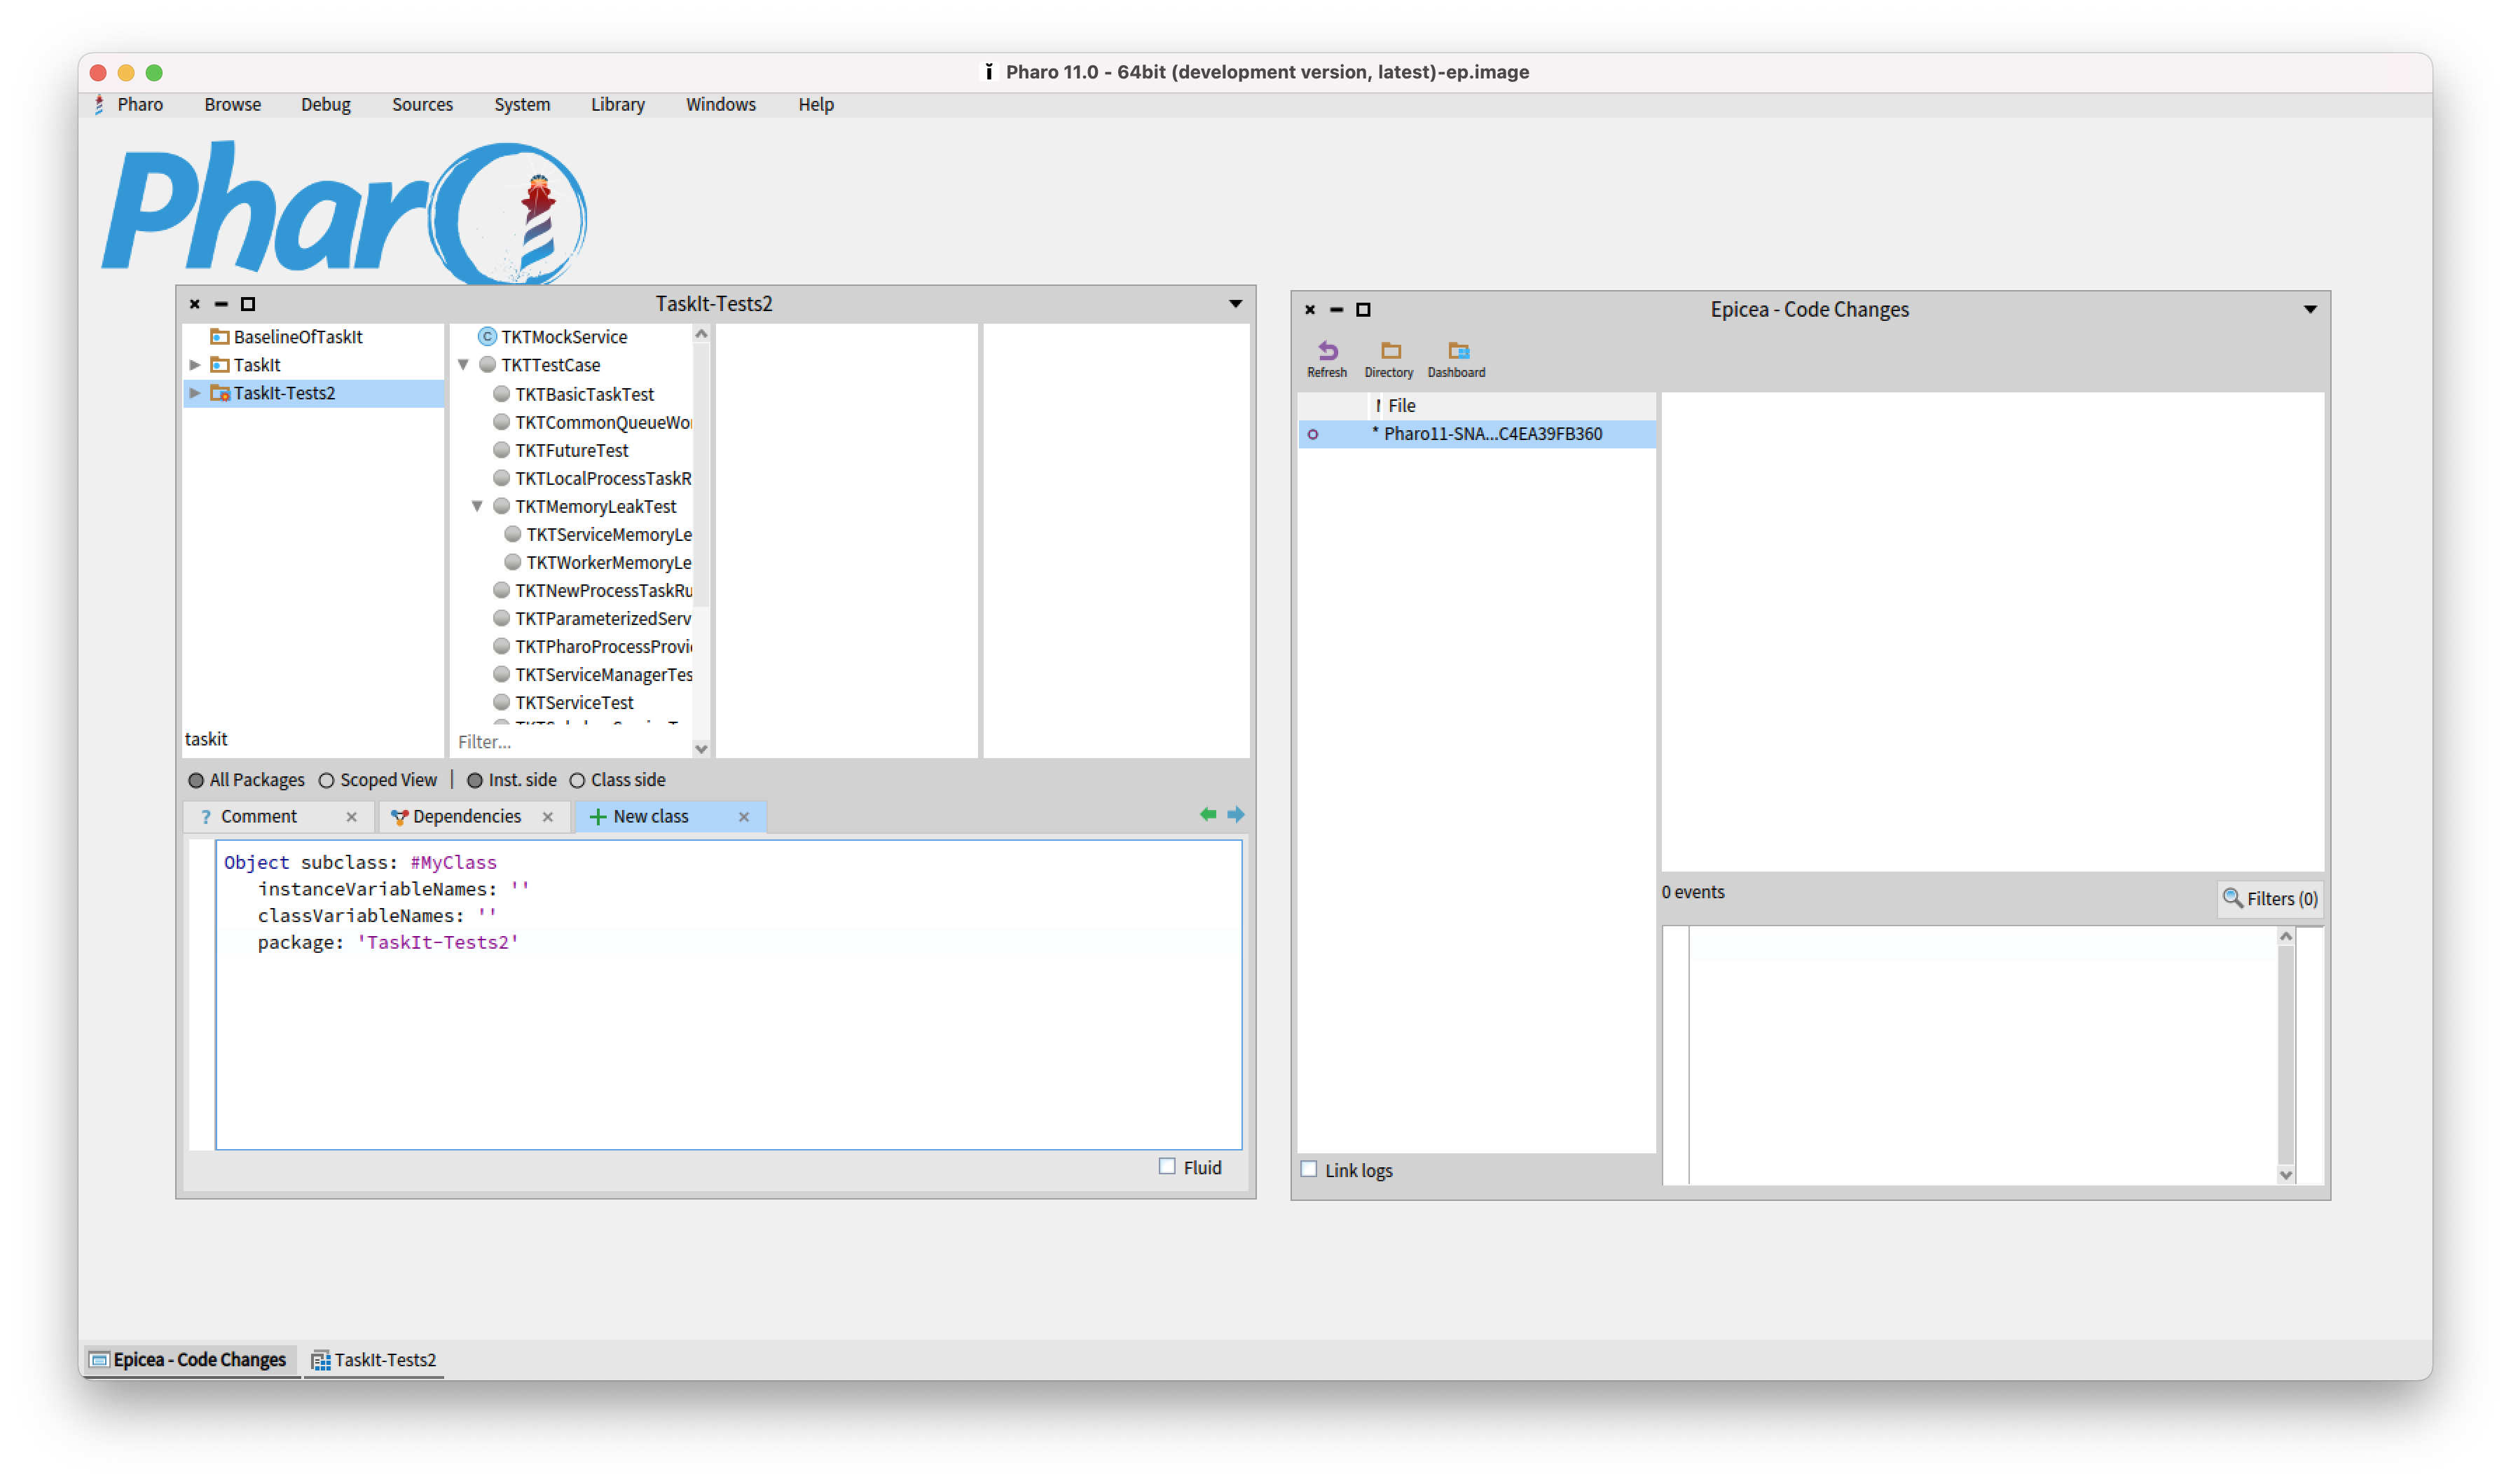Select TKTMockService class icon in class list
The height and width of the screenshot is (1484, 2511).
(489, 337)
